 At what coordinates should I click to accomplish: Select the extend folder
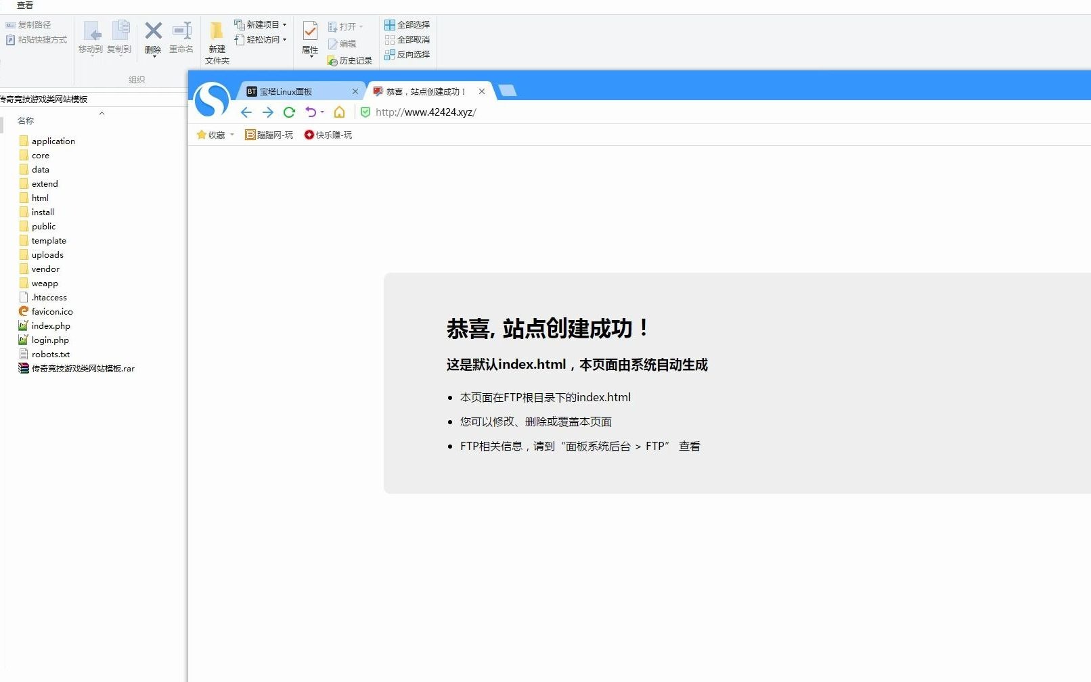tap(39, 183)
